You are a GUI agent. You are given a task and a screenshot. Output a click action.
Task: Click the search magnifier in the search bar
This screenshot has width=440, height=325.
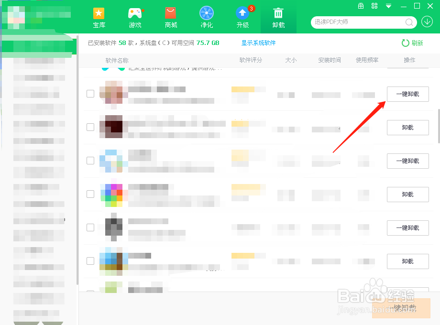[409, 22]
